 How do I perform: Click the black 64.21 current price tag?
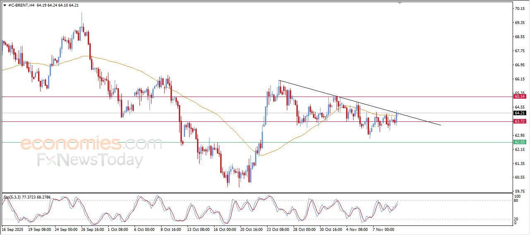(x=519, y=113)
